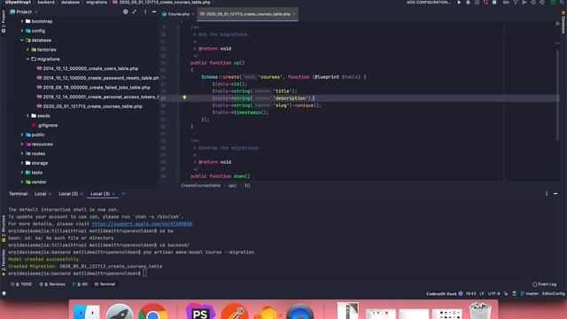Open Finder from the Dock
This screenshot has height=319, width=567.
tap(86, 312)
